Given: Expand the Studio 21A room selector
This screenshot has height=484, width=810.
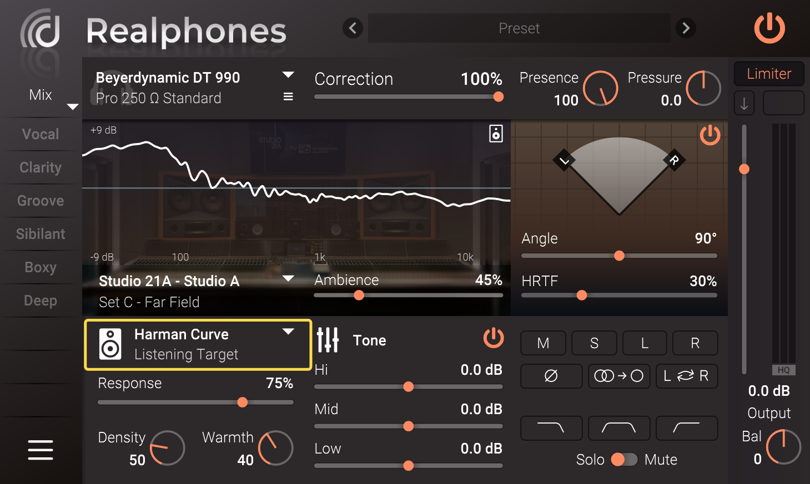Looking at the screenshot, I should click(x=288, y=279).
